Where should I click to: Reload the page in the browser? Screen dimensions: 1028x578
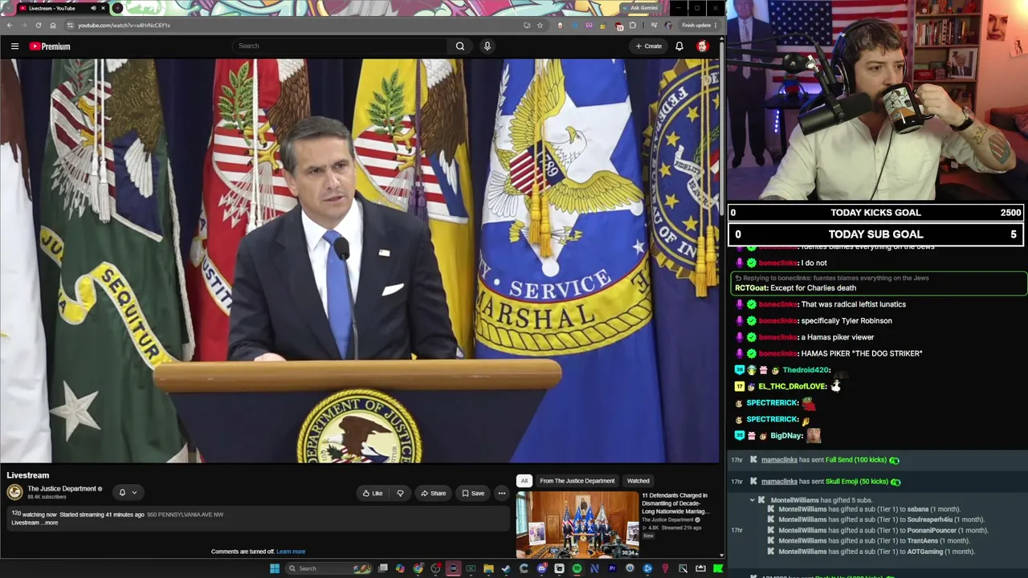(38, 25)
